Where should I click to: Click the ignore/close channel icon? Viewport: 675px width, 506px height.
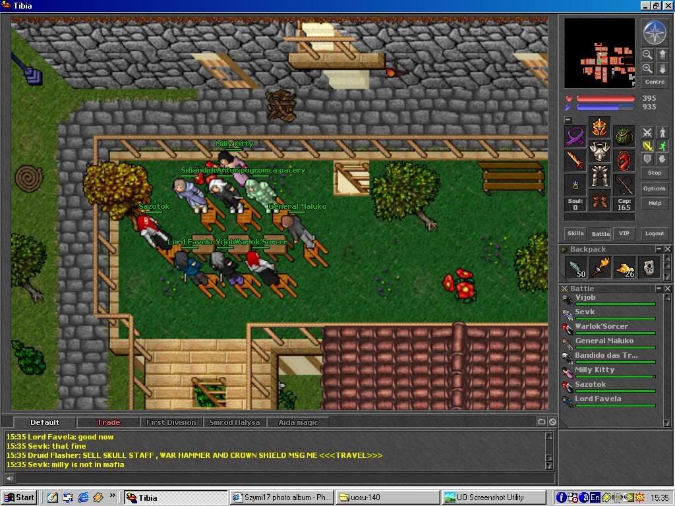(552, 422)
